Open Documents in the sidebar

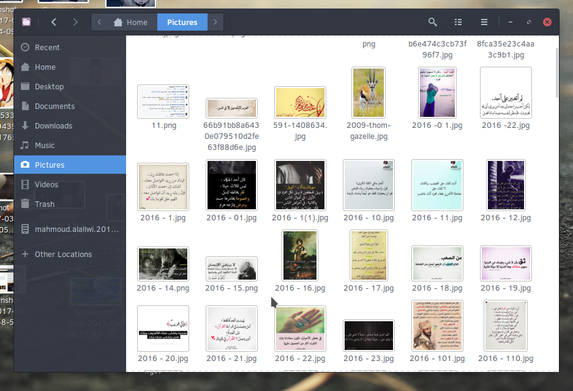coord(70,106)
